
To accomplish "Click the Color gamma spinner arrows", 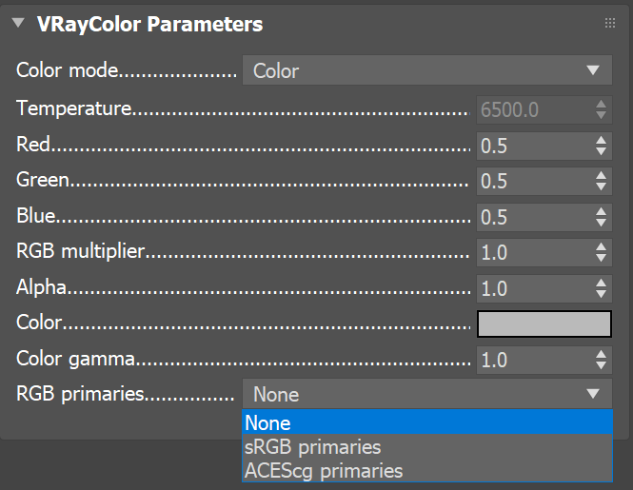I will tap(601, 360).
